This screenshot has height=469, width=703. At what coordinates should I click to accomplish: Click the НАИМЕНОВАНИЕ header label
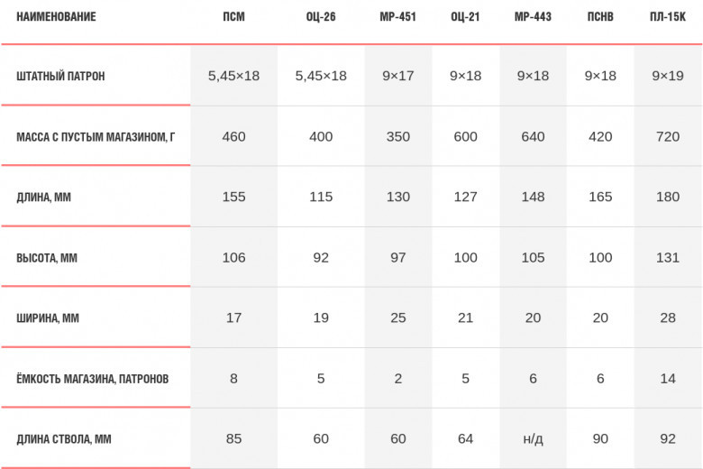tap(56, 17)
